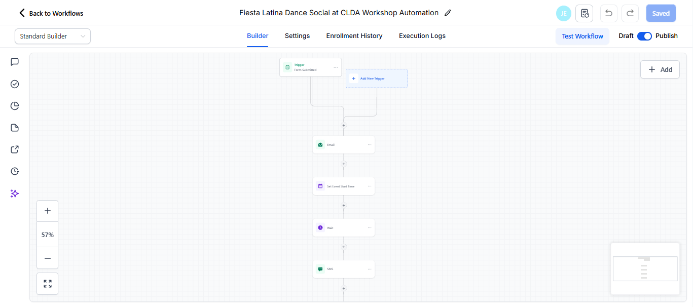Go Back to Workflows
The image size is (693, 307).
click(x=51, y=13)
